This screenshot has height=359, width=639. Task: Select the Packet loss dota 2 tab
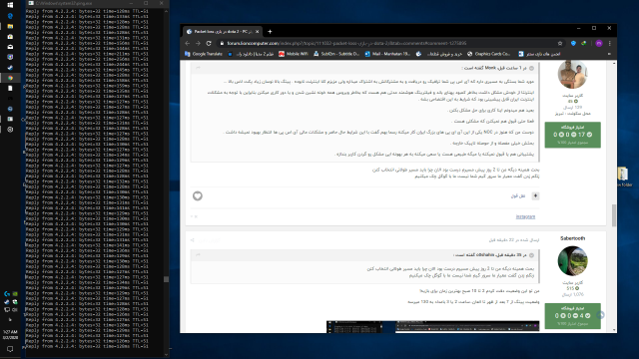(223, 31)
